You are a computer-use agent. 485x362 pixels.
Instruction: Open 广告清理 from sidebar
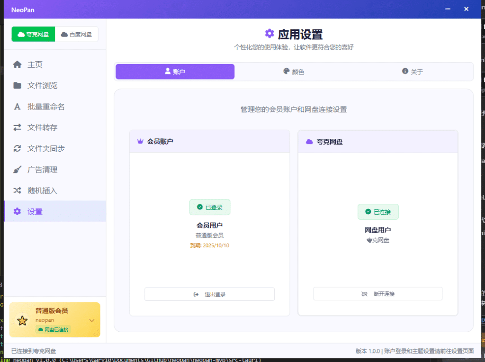tap(55, 170)
